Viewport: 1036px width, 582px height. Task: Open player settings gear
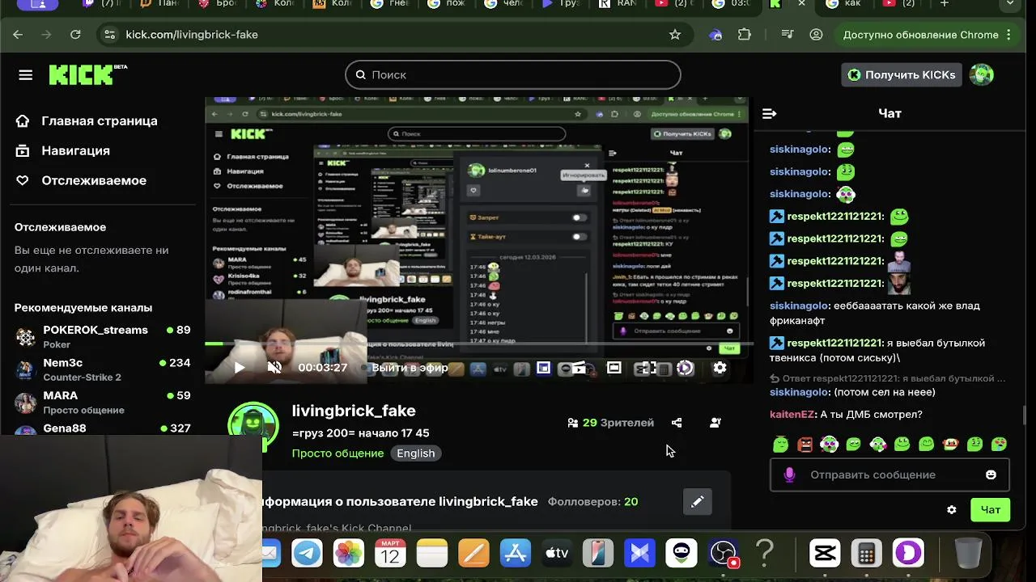[x=720, y=368]
